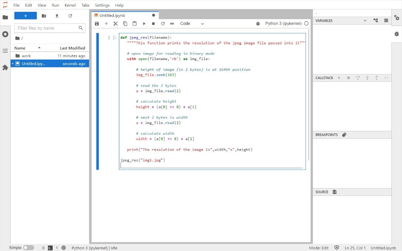Open the Kernel menu
The image size is (402, 251).
click(70, 5)
